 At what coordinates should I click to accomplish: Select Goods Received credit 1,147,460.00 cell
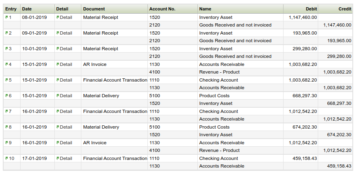pyautogui.click(x=337, y=25)
